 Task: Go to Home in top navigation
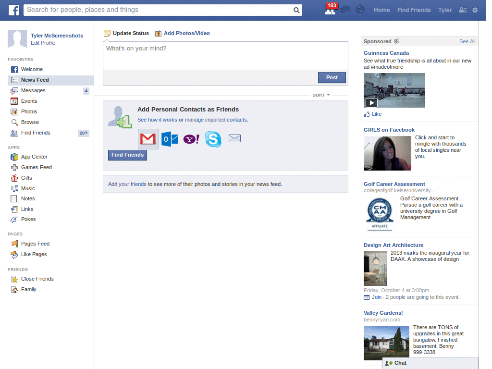point(381,10)
